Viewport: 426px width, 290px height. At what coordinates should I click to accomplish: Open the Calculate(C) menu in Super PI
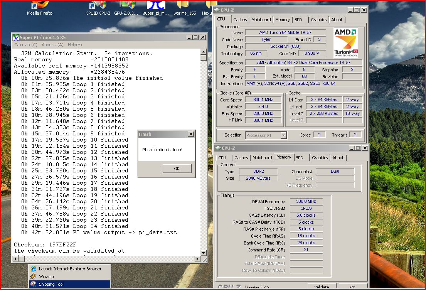[x=25, y=45]
